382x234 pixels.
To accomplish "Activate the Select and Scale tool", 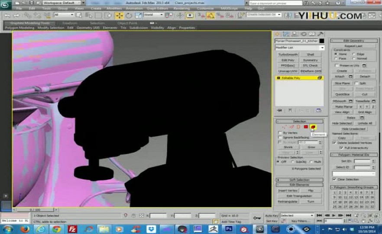I will 138,16.
